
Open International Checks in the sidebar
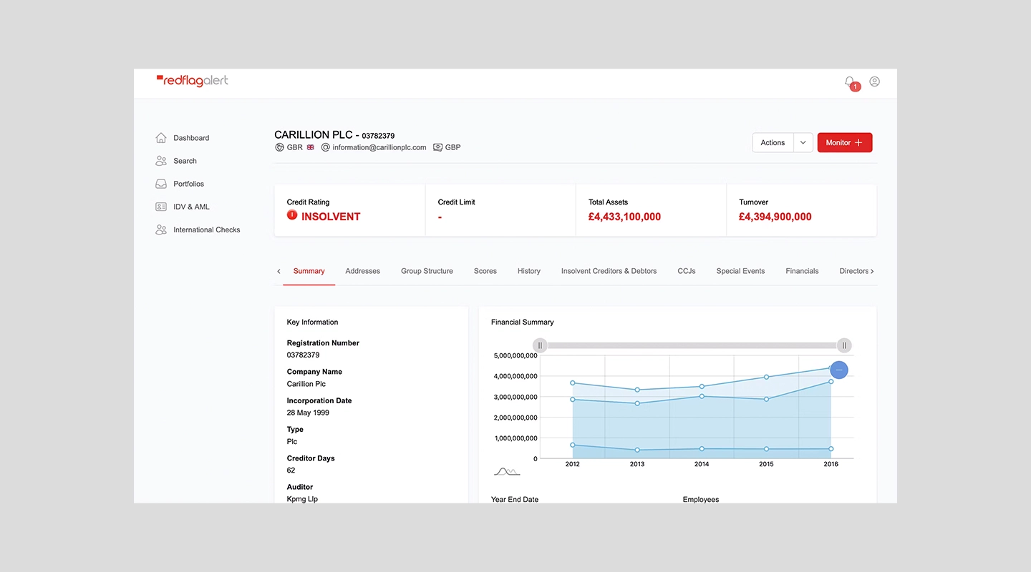pyautogui.click(x=207, y=230)
